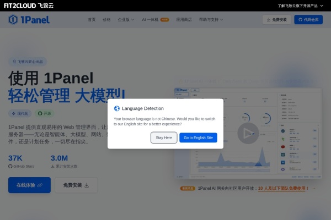This screenshot has height=220, width=331.
Task: Click the FIT2CLOUD 飞致云 logo
Action: [29, 5]
